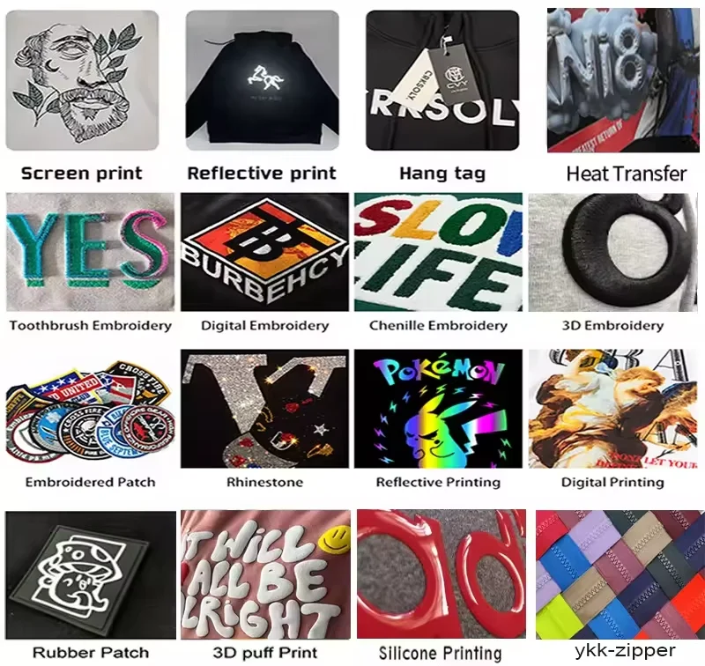Choose the colorful ykk-zipper swatches image

click(x=620, y=574)
